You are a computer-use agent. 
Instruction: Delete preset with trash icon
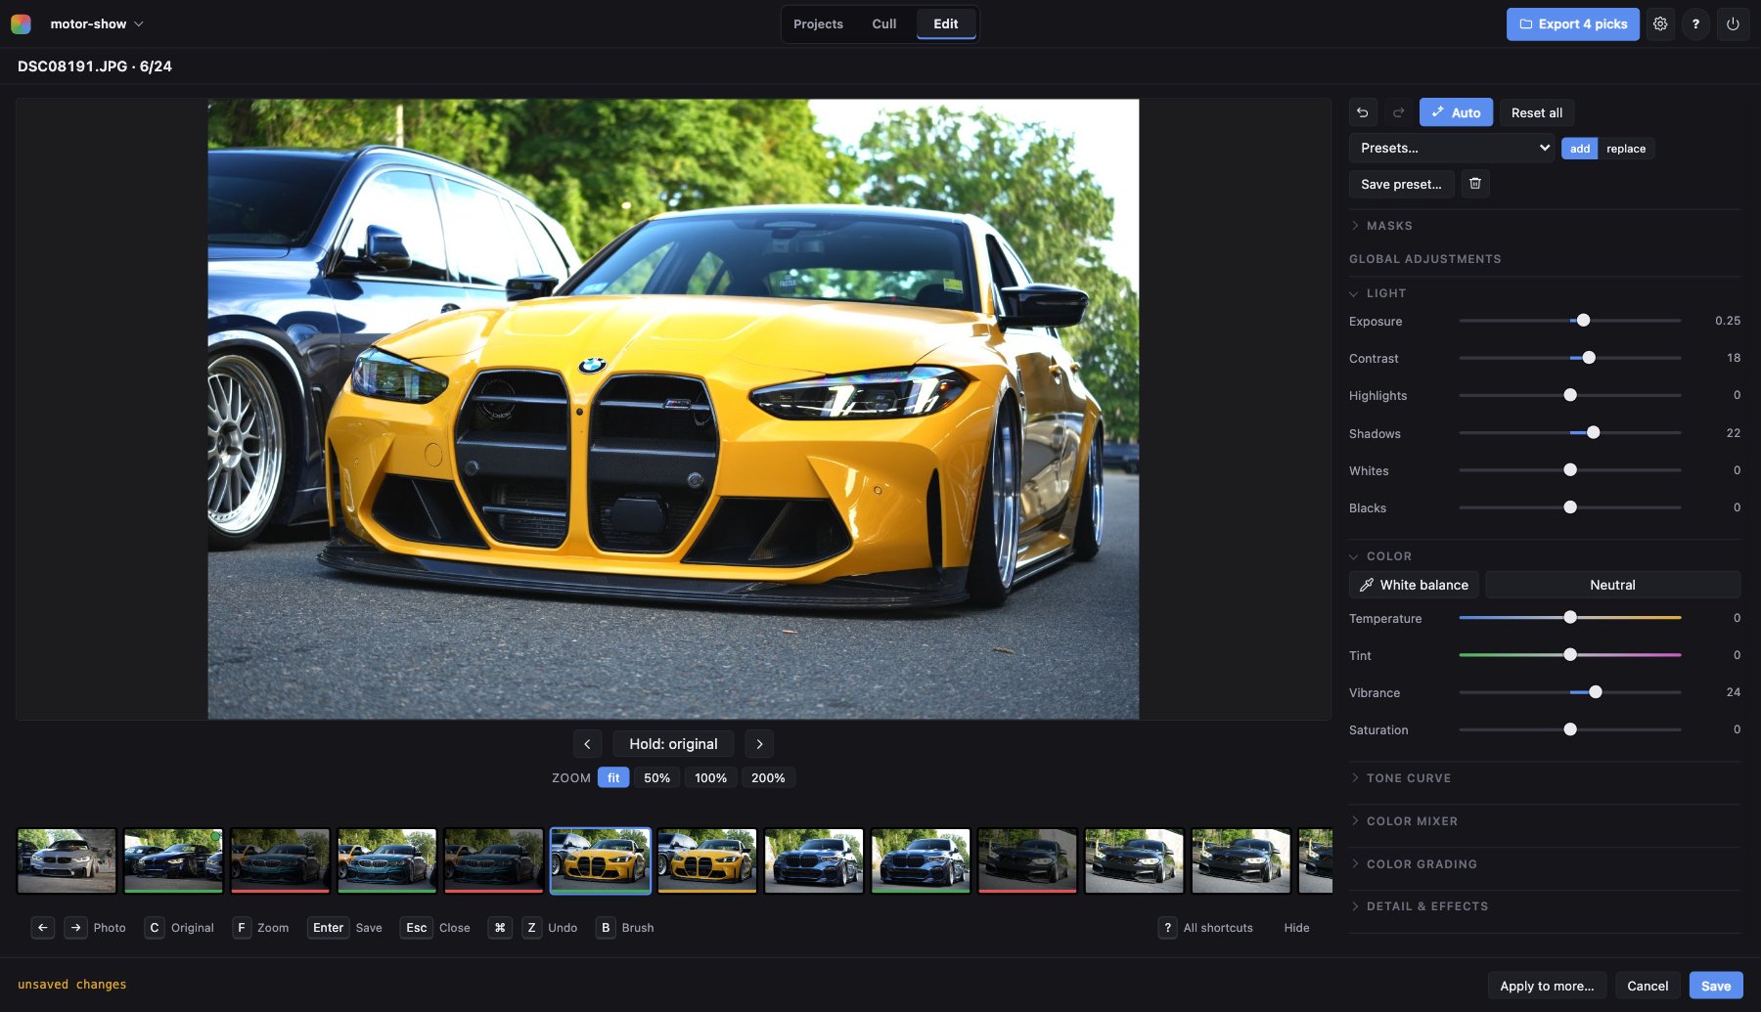click(x=1475, y=184)
